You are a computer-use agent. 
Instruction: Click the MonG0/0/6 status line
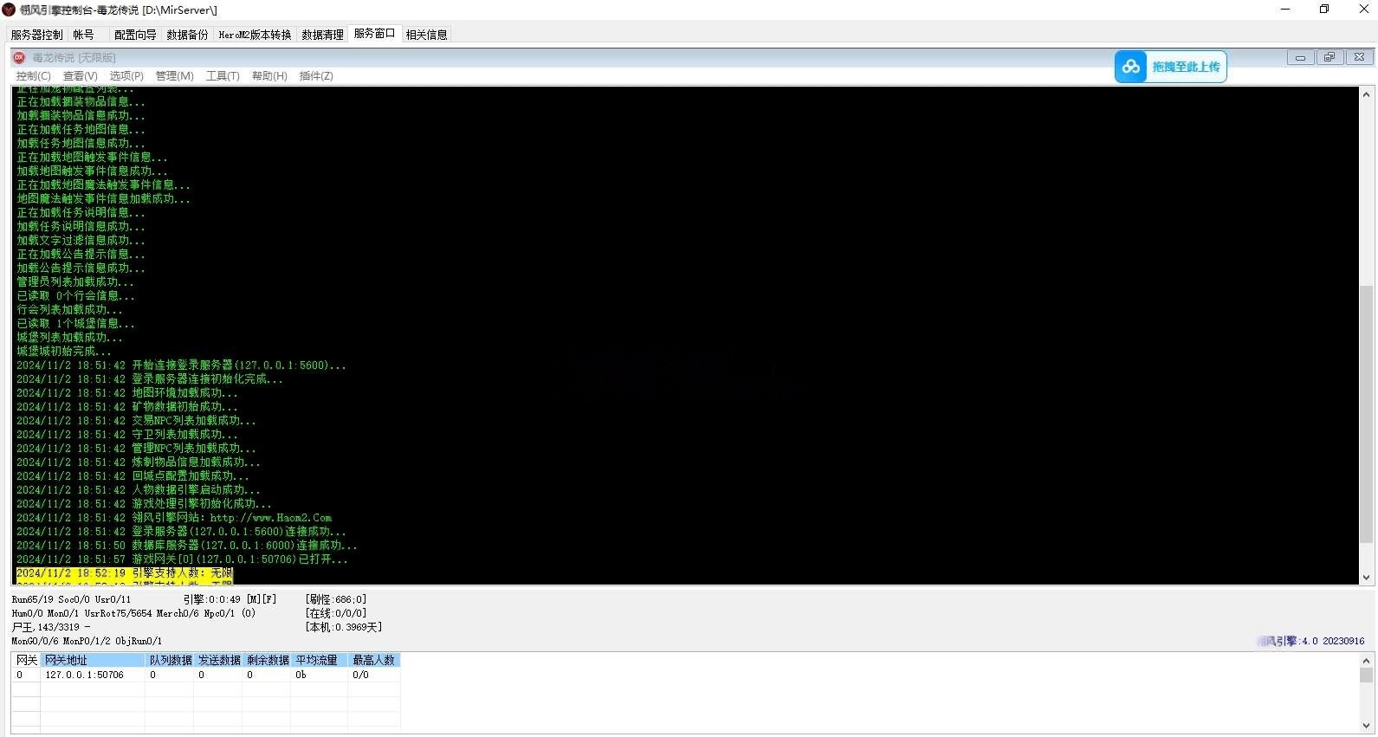(x=87, y=641)
